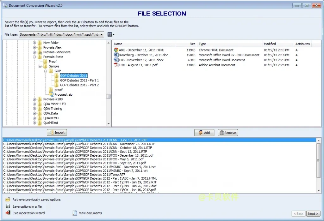
Task: Click the folder tree vertical scrollbar thumb
Action: pyautogui.click(x=108, y=96)
